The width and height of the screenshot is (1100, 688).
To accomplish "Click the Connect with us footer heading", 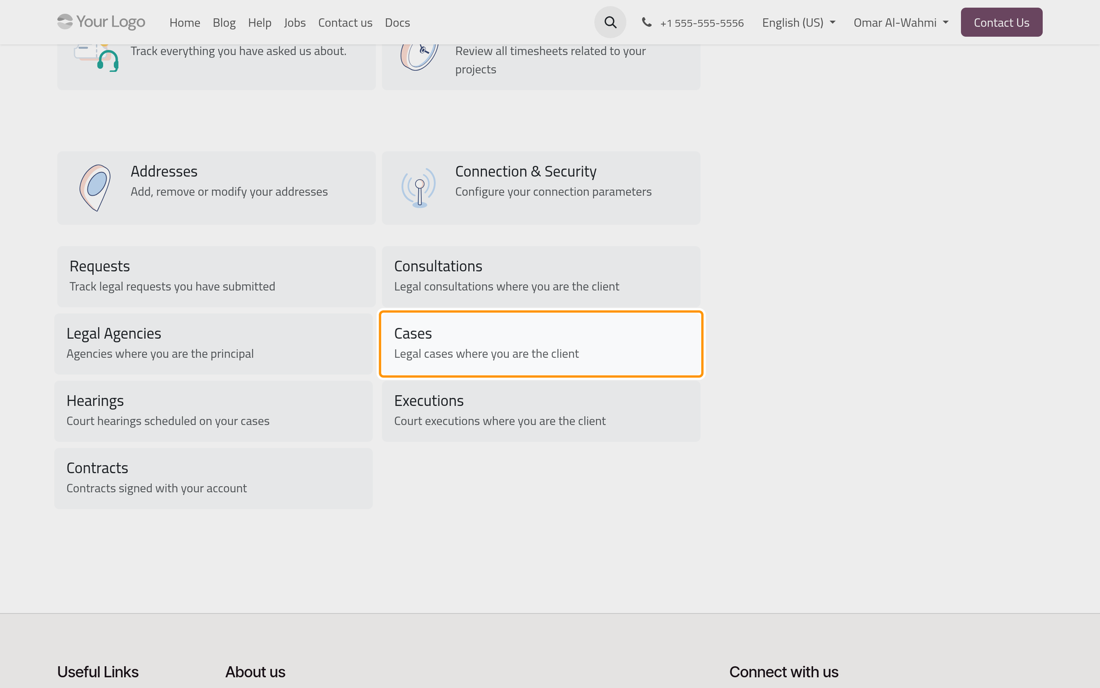I will coord(784,672).
